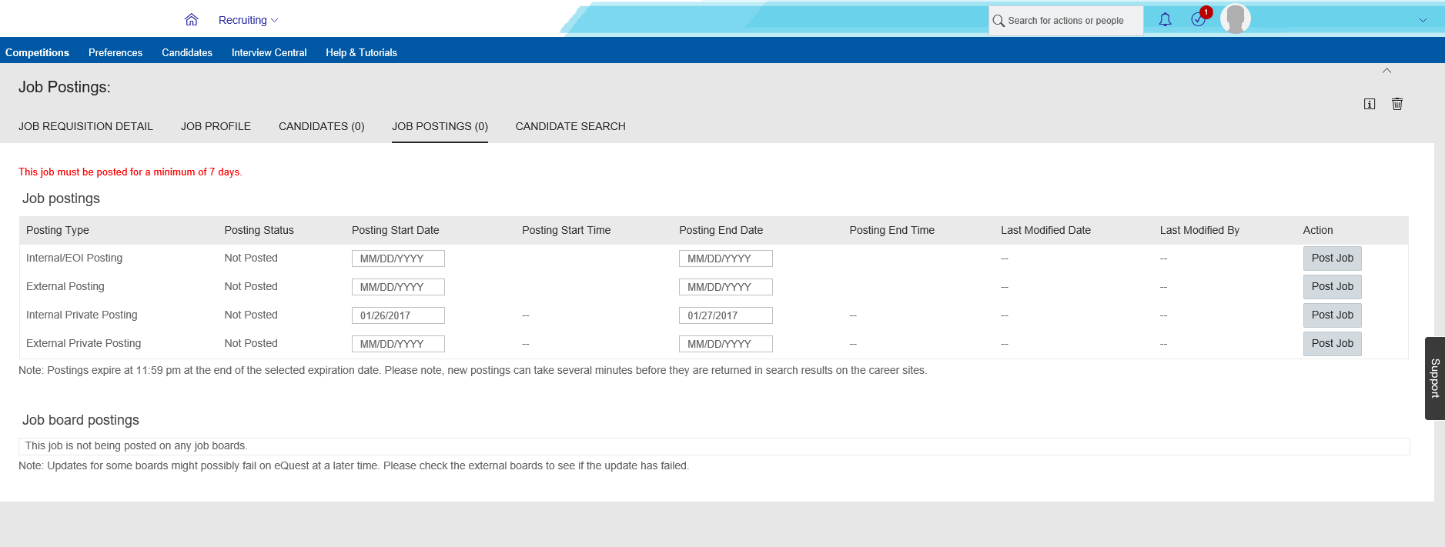Viewport: 1445px width, 547px height.
Task: Open the requisition info icon
Action: tap(1370, 104)
